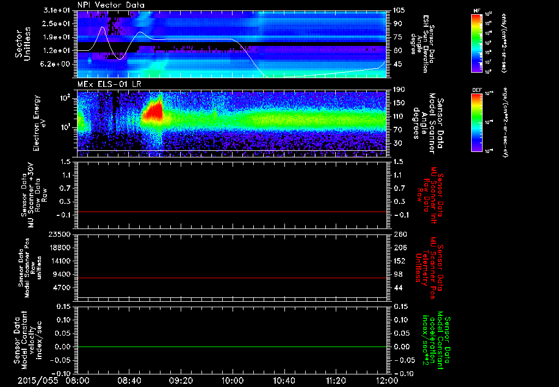
Task: Click the 105 degree tick on elevation axis
Action: pos(399,10)
